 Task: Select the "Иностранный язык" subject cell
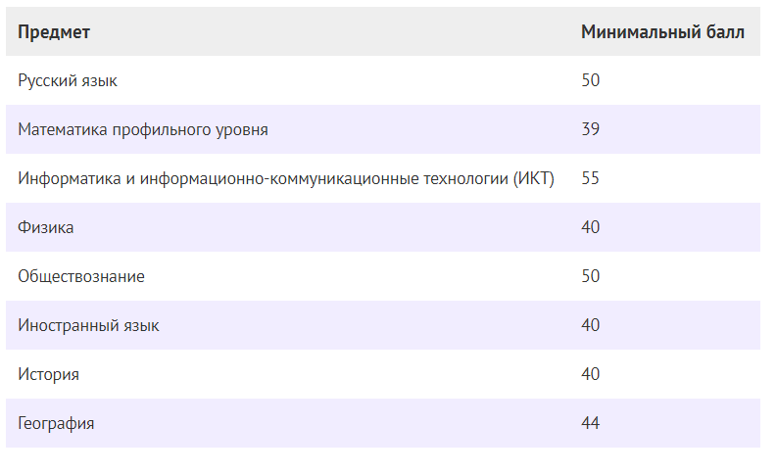(x=88, y=325)
